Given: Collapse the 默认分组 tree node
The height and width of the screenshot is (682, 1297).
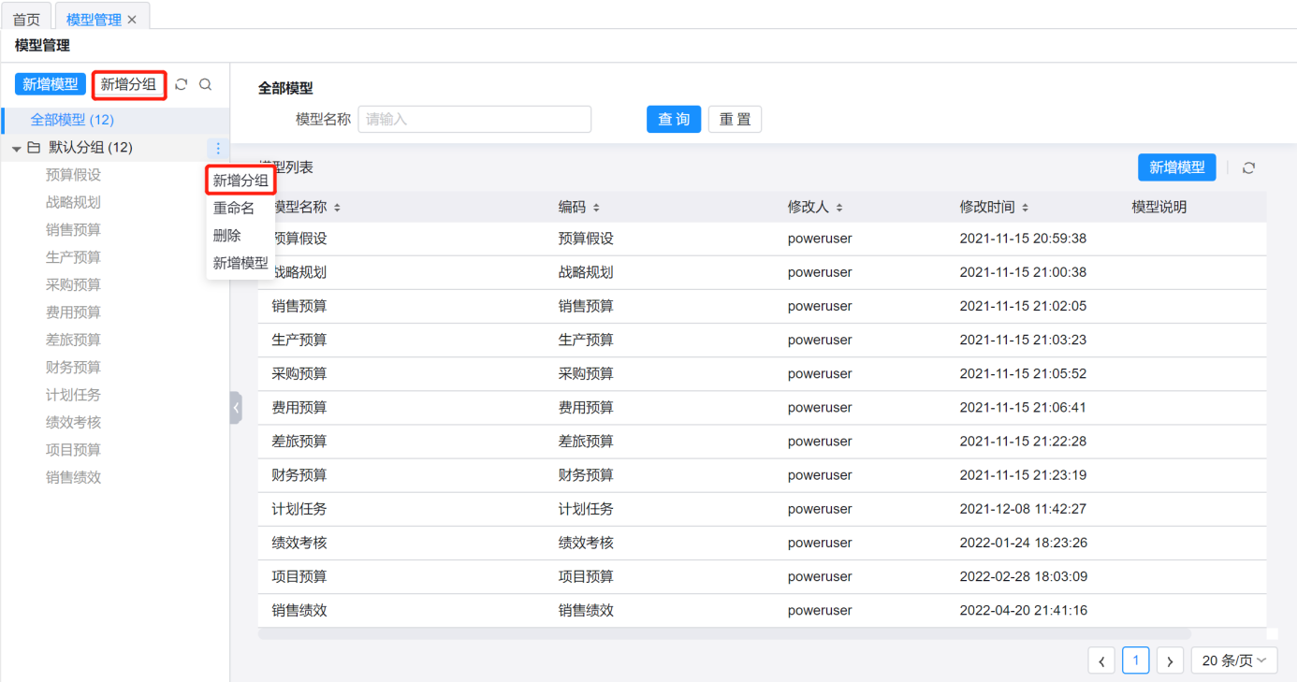Looking at the screenshot, I should [17, 149].
